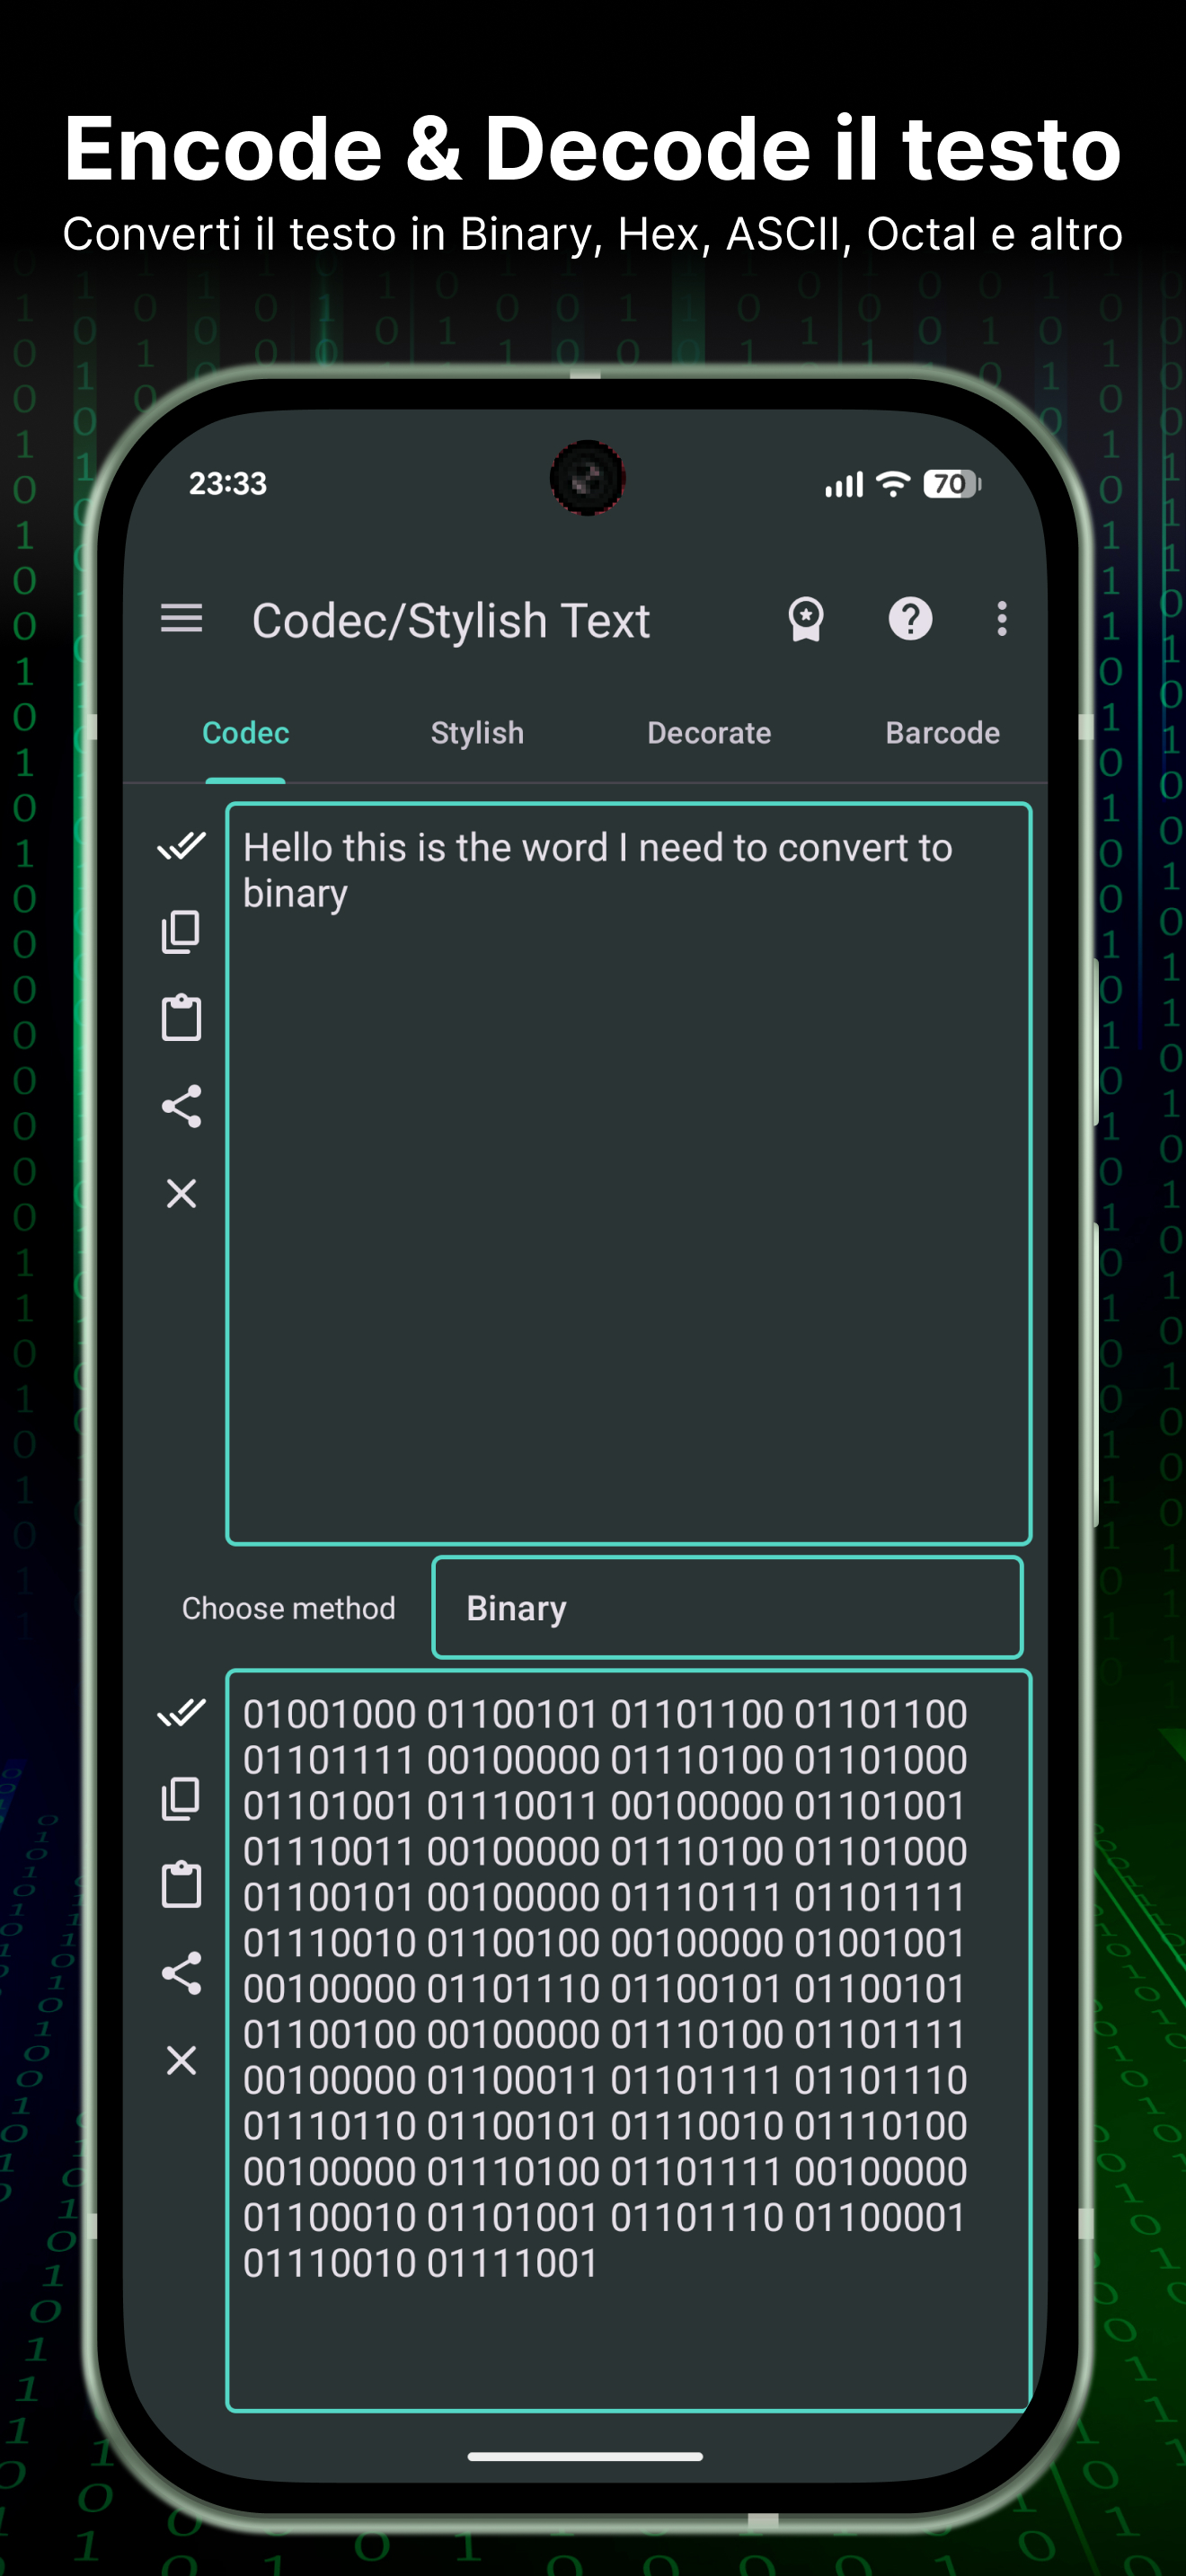The height and width of the screenshot is (2576, 1186).
Task: Paste clipboard into output box
Action: 181,1885
